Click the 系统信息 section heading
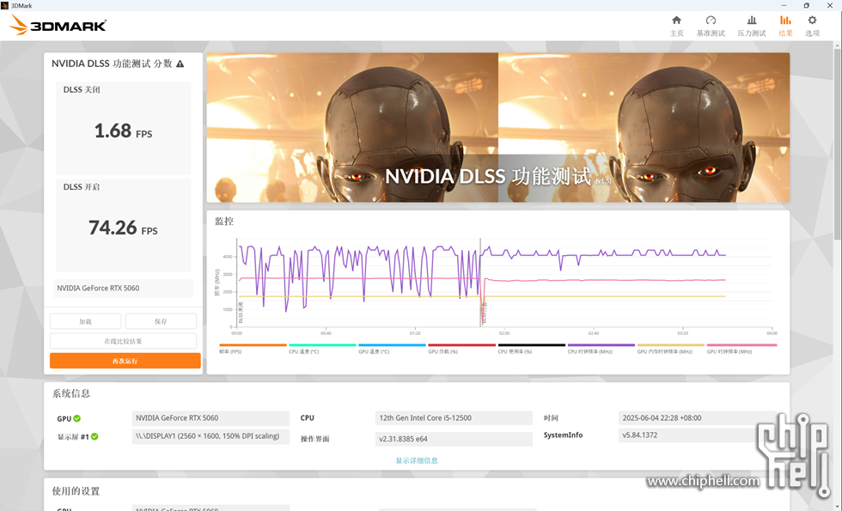Image resolution: width=842 pixels, height=511 pixels. click(x=70, y=393)
